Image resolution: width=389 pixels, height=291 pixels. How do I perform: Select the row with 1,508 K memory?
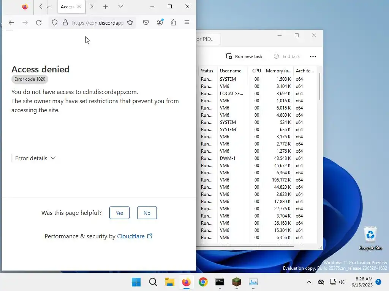coord(258,79)
